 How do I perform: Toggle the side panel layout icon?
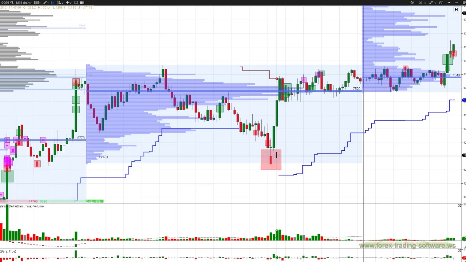pyautogui.click(x=82, y=3)
